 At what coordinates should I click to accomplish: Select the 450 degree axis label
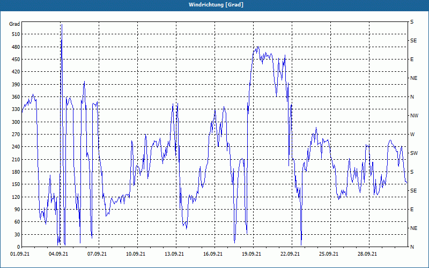16,59
